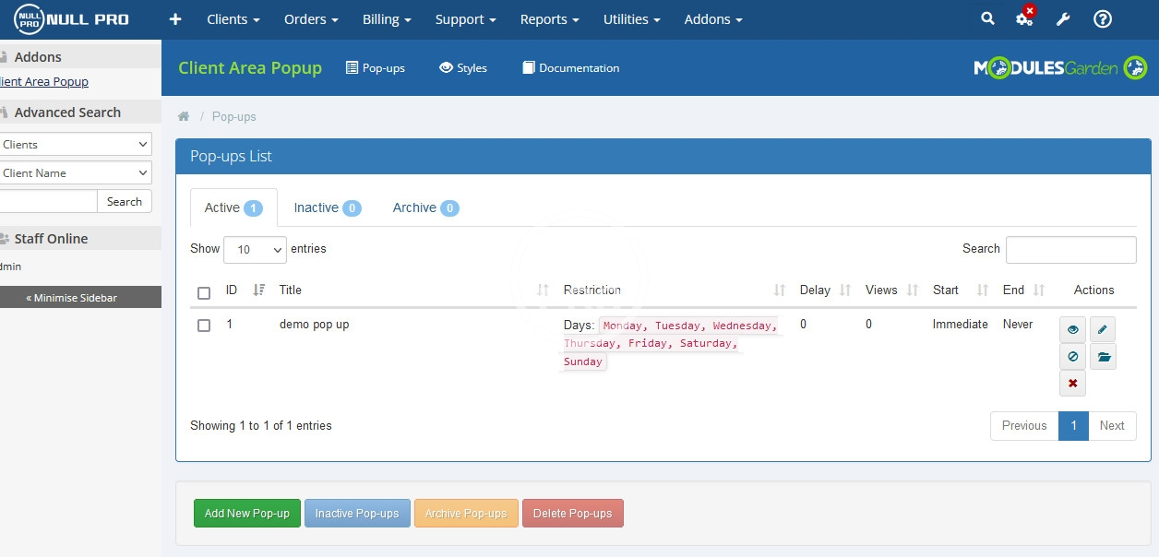Viewport: 1159px width, 557px height.
Task: Click the deactivate circle-slash icon in Actions
Action: click(x=1072, y=357)
